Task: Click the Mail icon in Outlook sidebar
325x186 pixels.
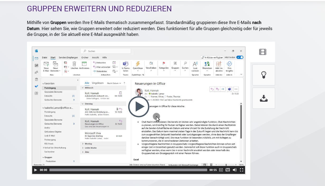Action: [36, 58]
